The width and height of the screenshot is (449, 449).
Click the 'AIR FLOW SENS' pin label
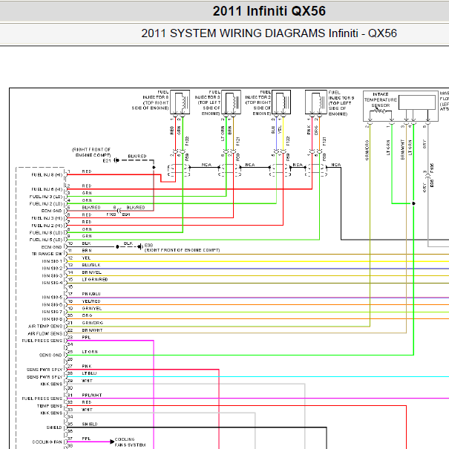pos(45,334)
